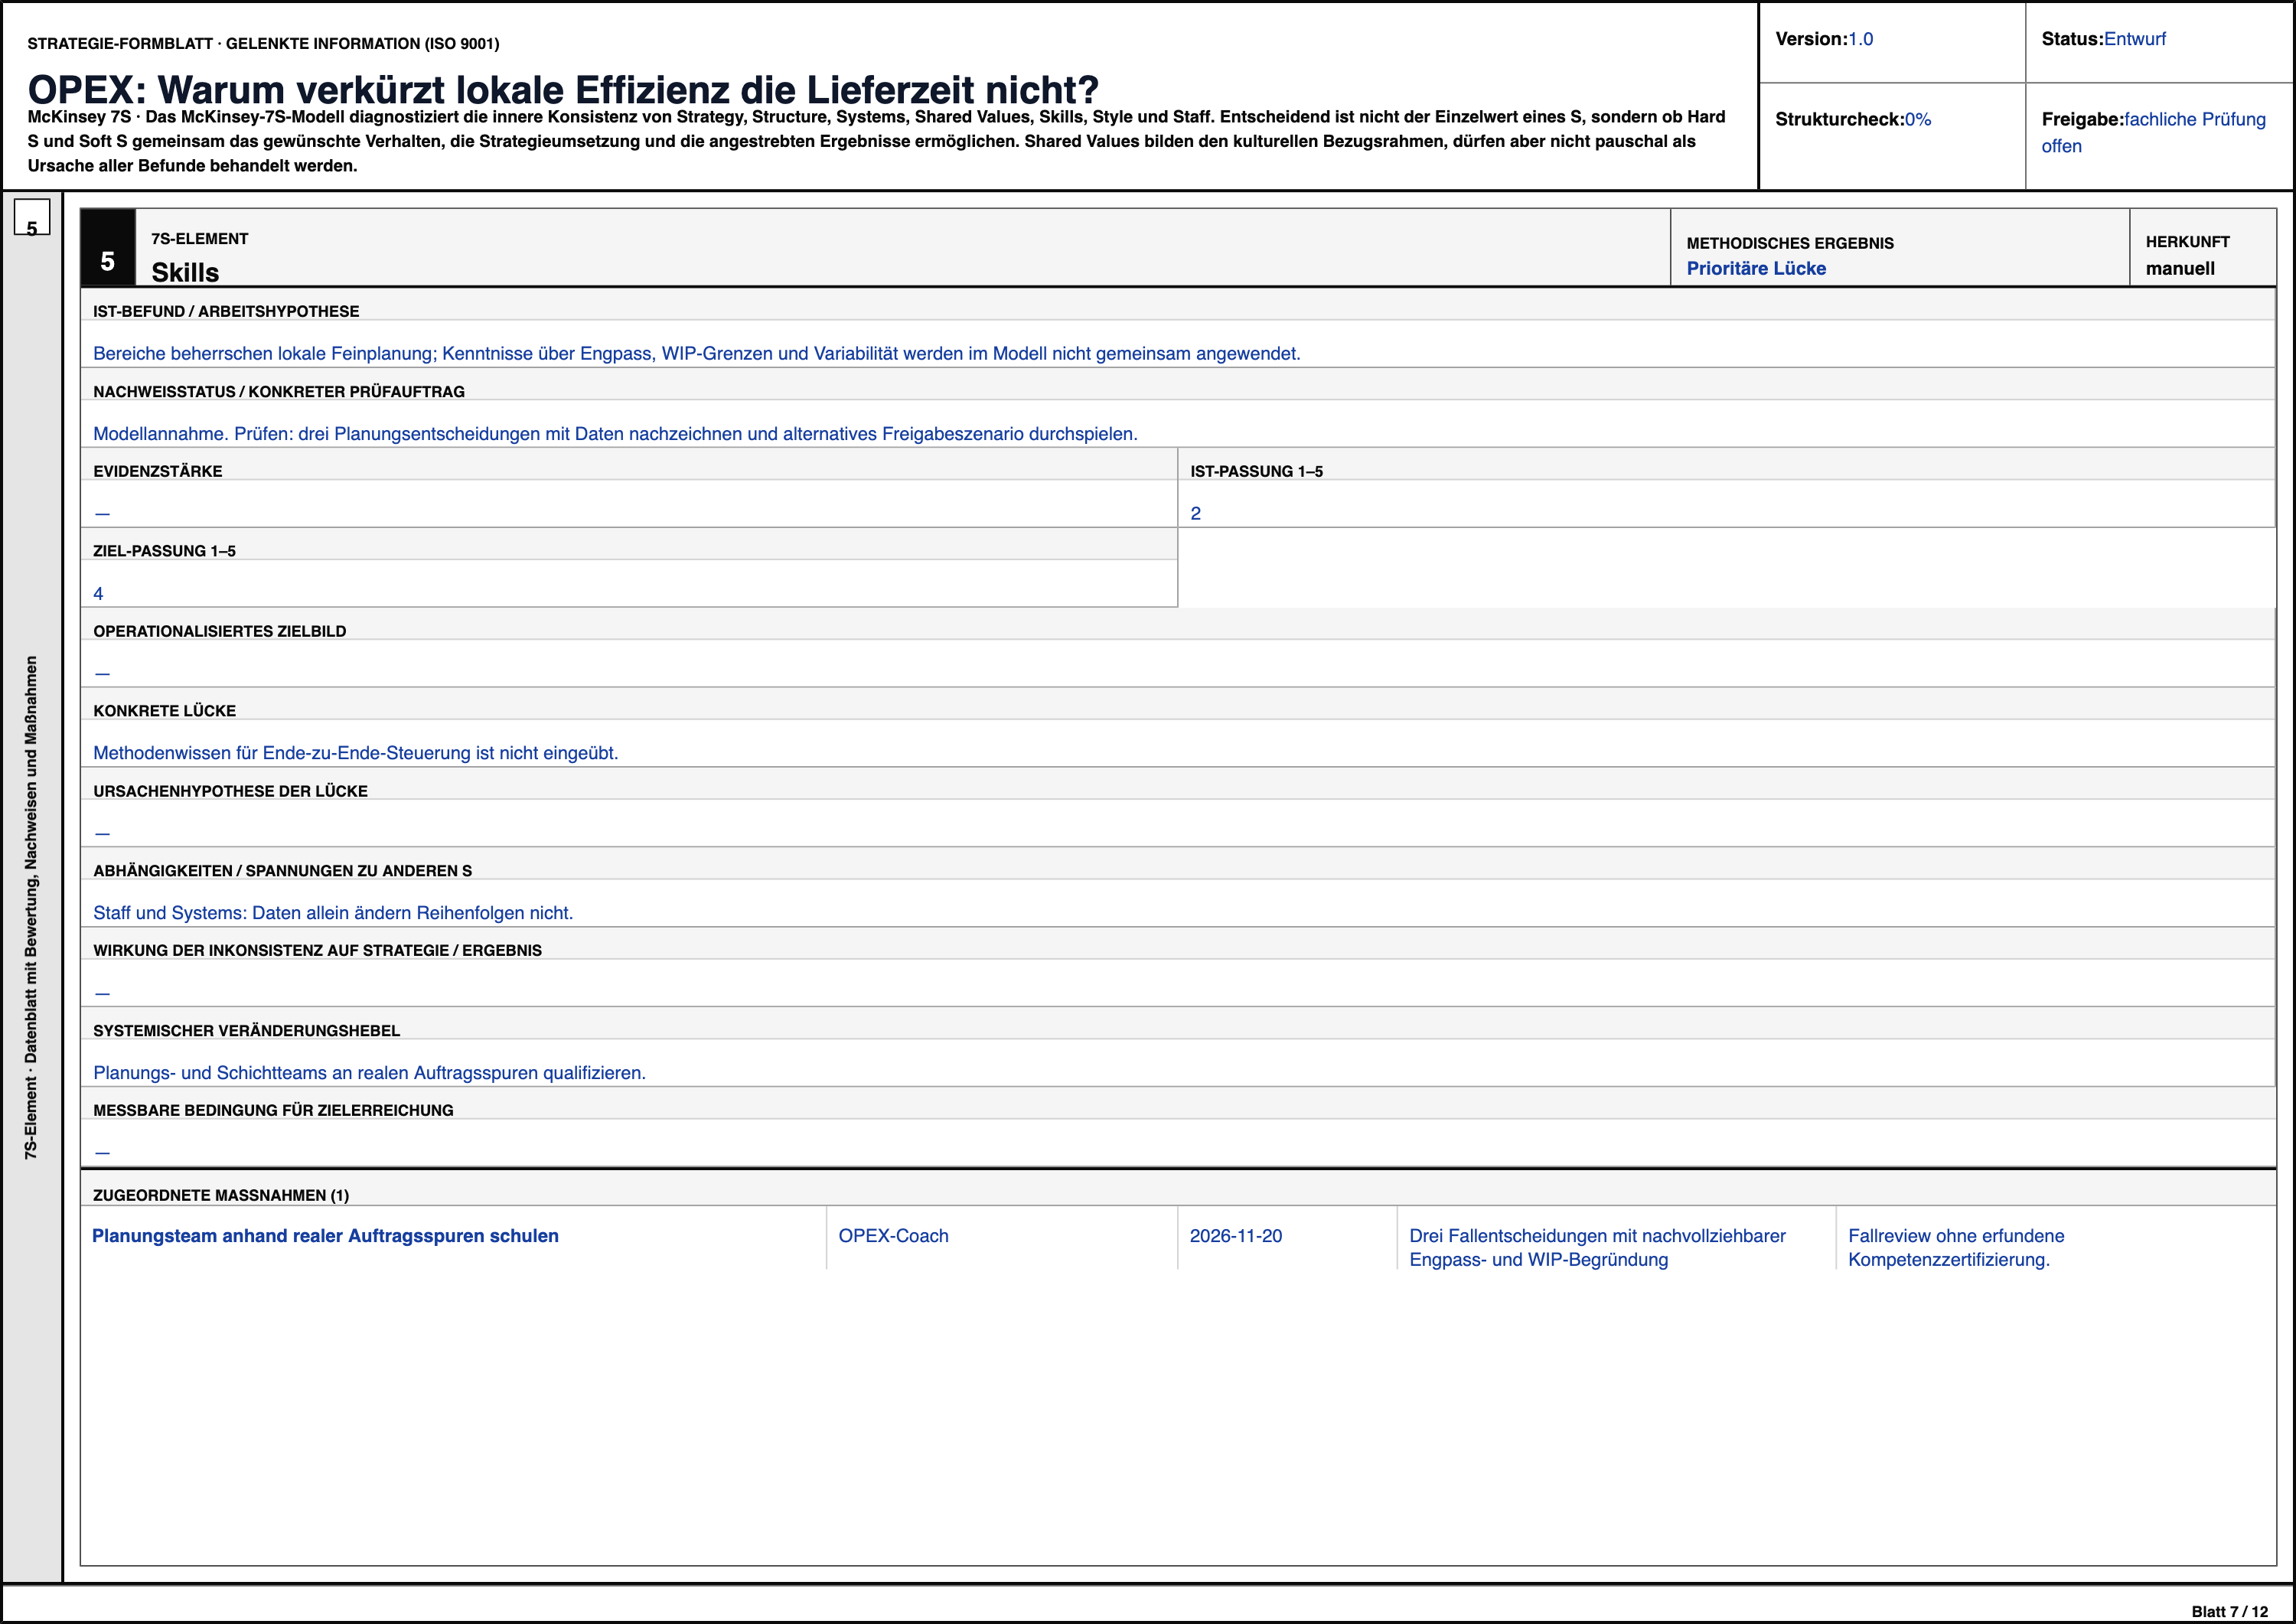Viewport: 2296px width, 1624px height.
Task: Click the empty Wirkung der Inkonsistenz field
Action: 1177,983
